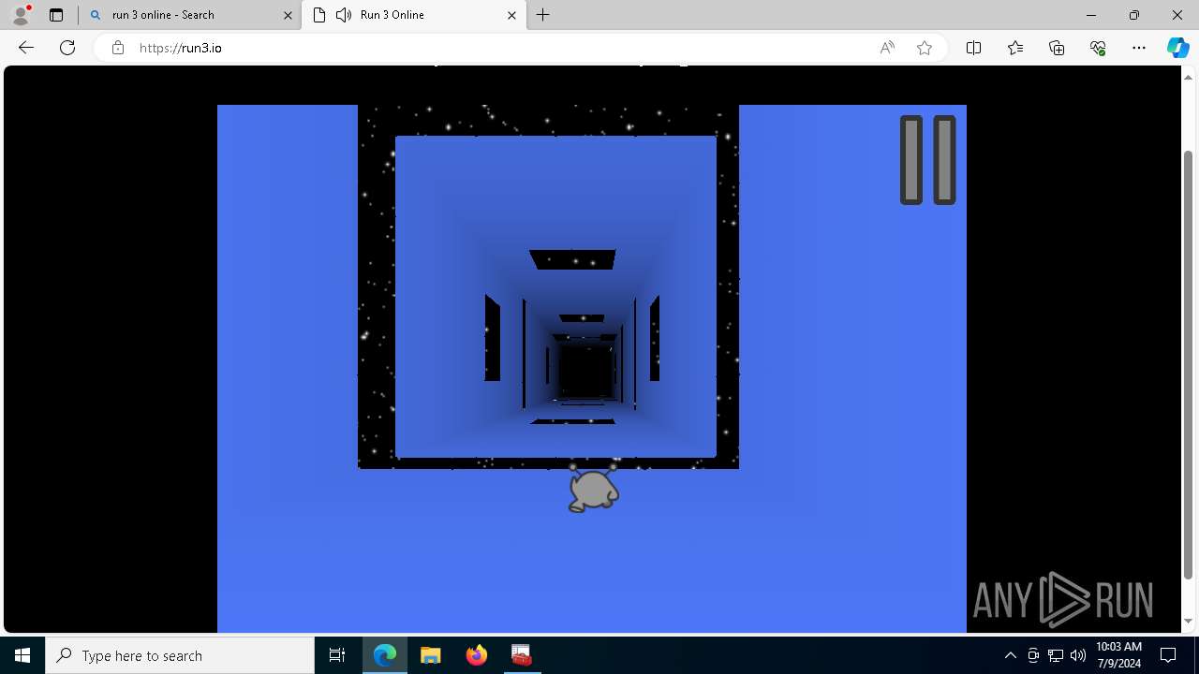Image resolution: width=1199 pixels, height=674 pixels.
Task: Open the tab actions menu icon
Action: [56, 15]
